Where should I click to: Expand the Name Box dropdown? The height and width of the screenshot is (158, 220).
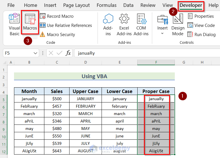tap(36, 53)
